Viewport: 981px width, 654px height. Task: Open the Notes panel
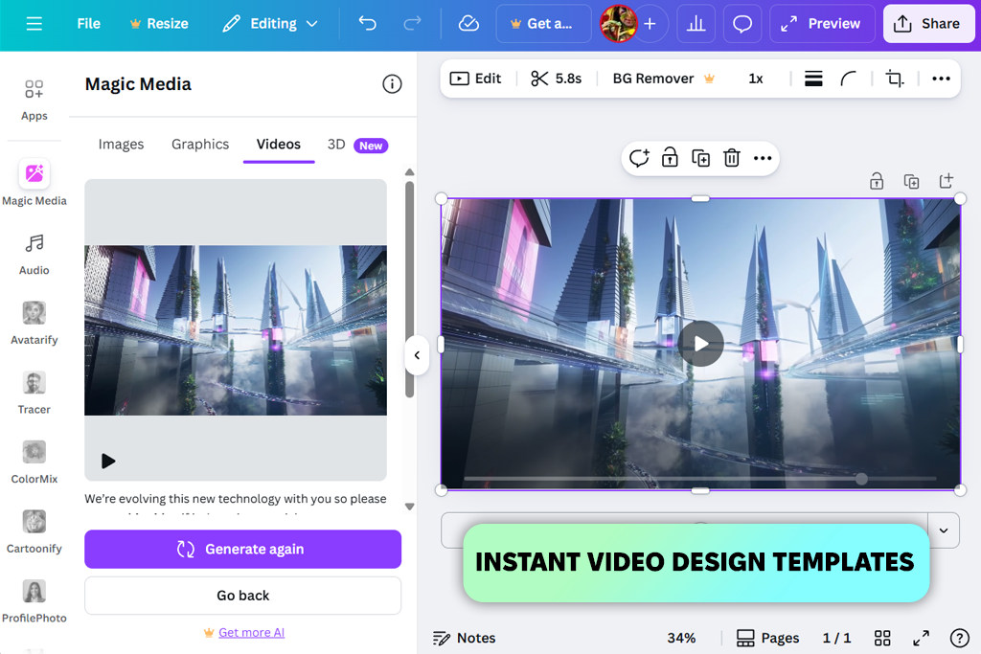coord(465,638)
